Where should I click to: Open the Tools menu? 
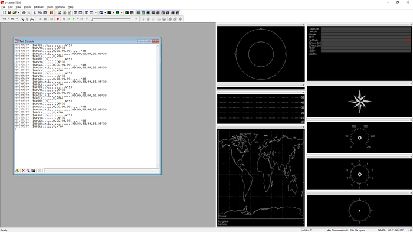pyautogui.click(x=50, y=7)
